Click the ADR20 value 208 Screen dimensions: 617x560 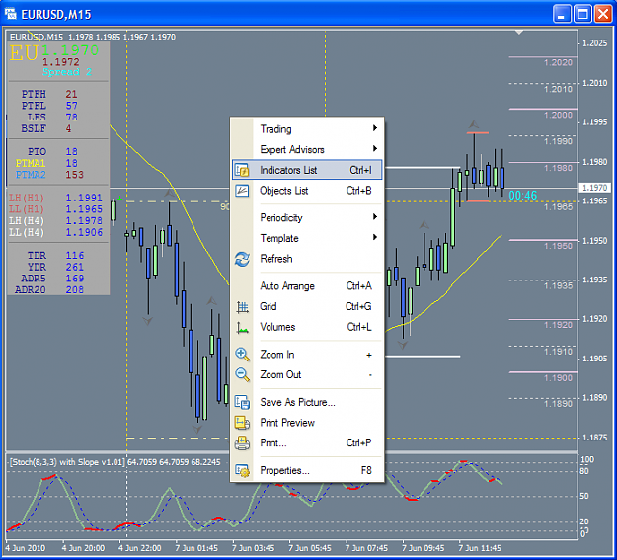click(x=74, y=290)
